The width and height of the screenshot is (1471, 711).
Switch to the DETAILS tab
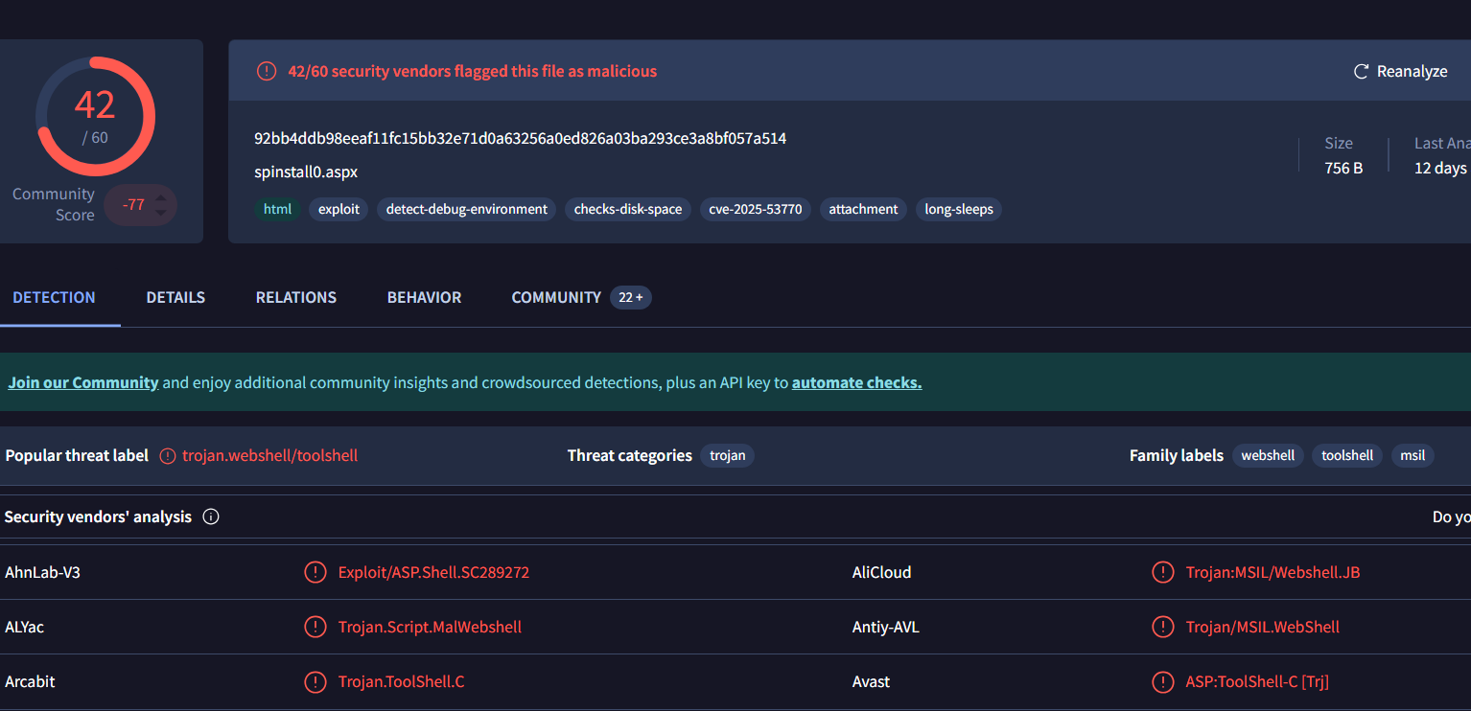pos(175,297)
